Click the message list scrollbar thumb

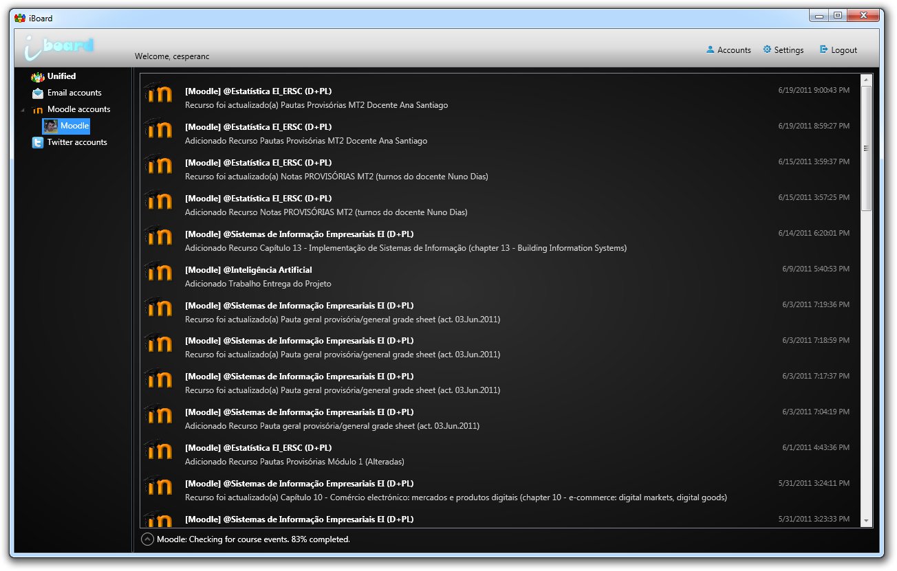pyautogui.click(x=867, y=148)
